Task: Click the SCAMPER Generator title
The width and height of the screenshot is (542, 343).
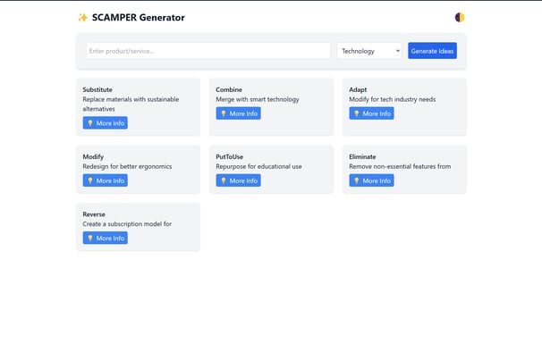Action: pos(139,18)
